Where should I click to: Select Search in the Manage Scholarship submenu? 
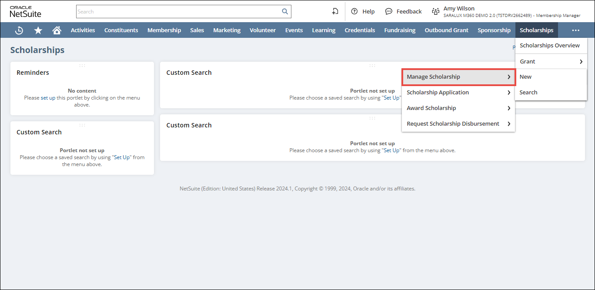point(528,93)
